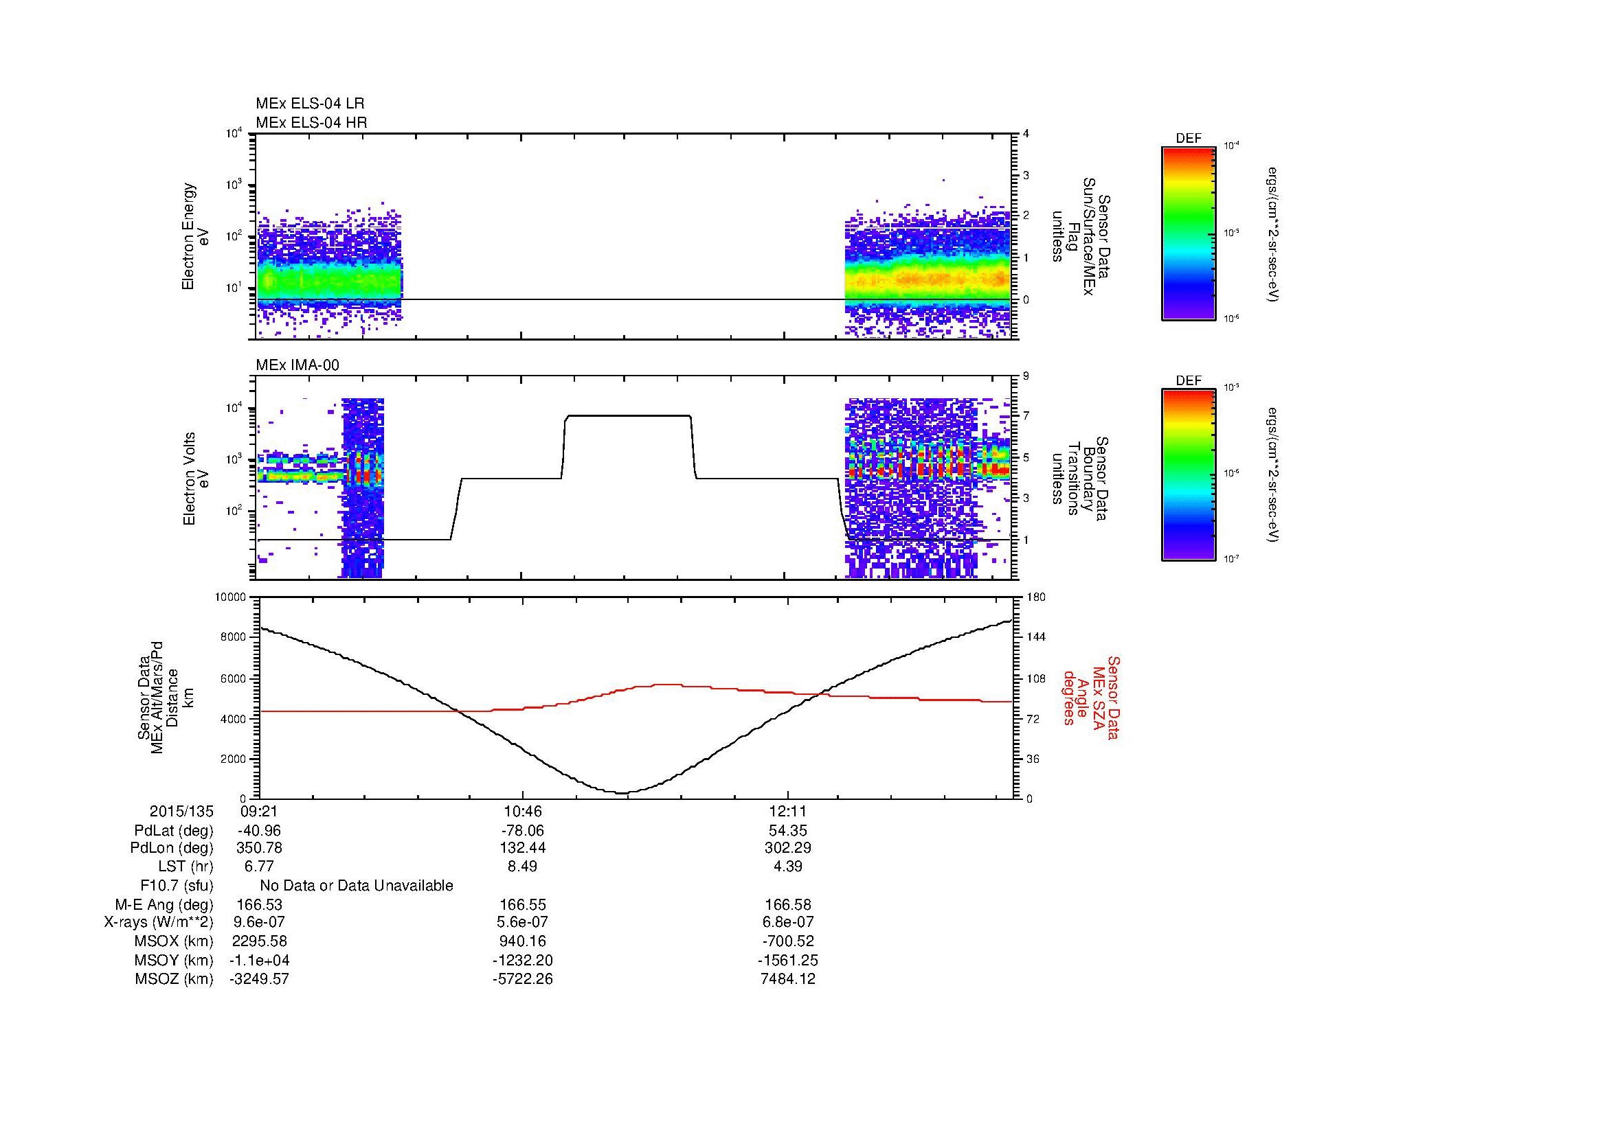Click the 180 SZA axis tick
1607x1135 pixels.
pyautogui.click(x=1037, y=597)
